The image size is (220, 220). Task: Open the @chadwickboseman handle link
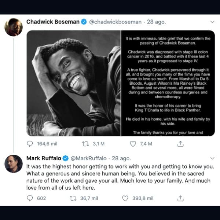[115, 22]
